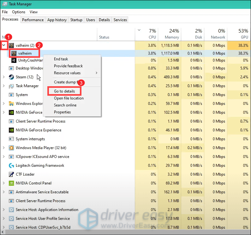Click the NVIDIA Control Panel icon
The image size is (251, 235).
(x=11, y=183)
